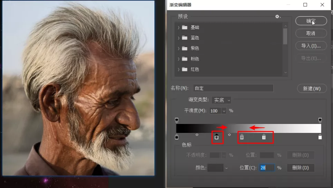Image resolution: width=333 pixels, height=188 pixels.
Task: Close the 渐变编辑器 dialog
Action: (322, 5)
